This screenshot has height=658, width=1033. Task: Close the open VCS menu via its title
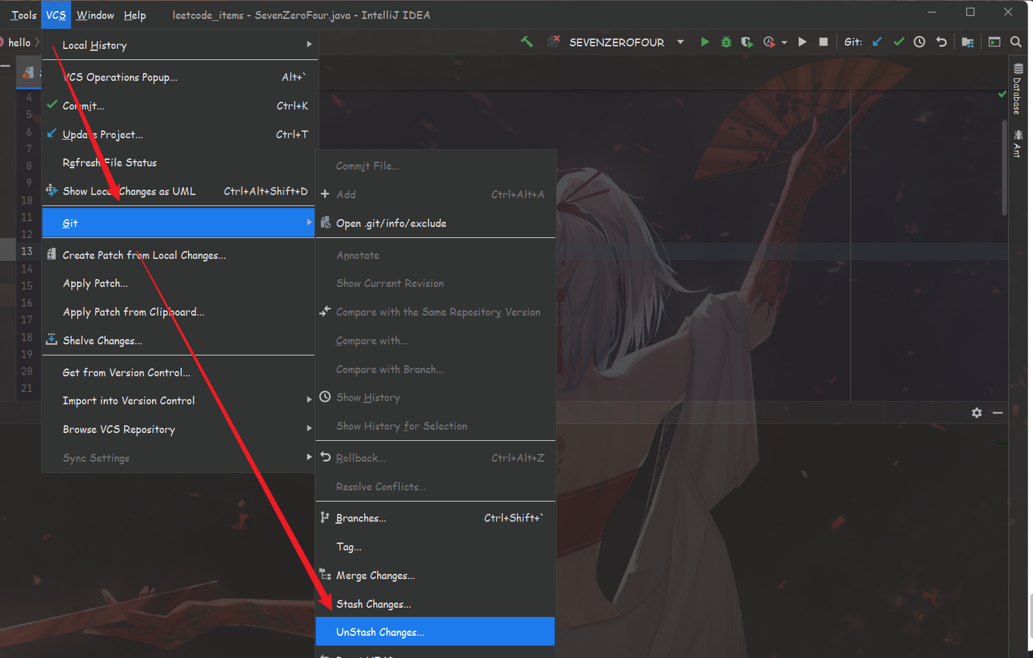click(56, 15)
